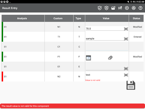Dismiss the red invalid result message bar
145x109 pixels.
(72, 106)
